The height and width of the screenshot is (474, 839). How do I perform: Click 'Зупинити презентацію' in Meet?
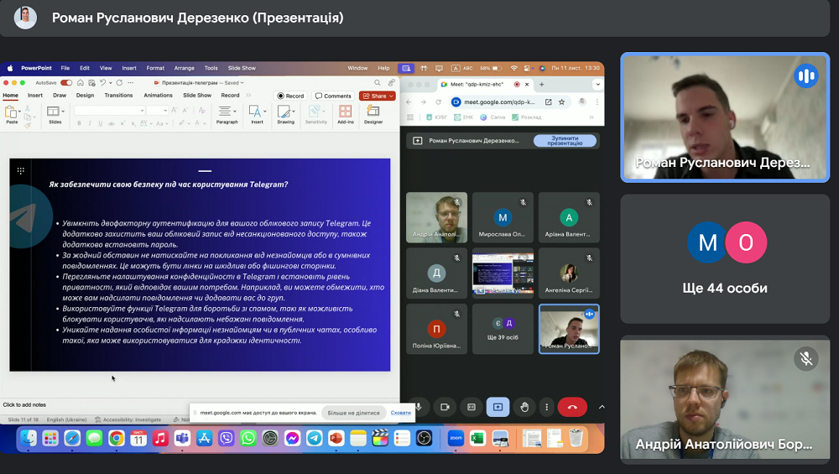[565, 141]
